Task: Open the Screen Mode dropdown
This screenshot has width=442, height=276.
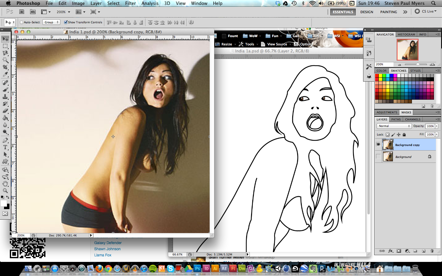Action: [95, 12]
